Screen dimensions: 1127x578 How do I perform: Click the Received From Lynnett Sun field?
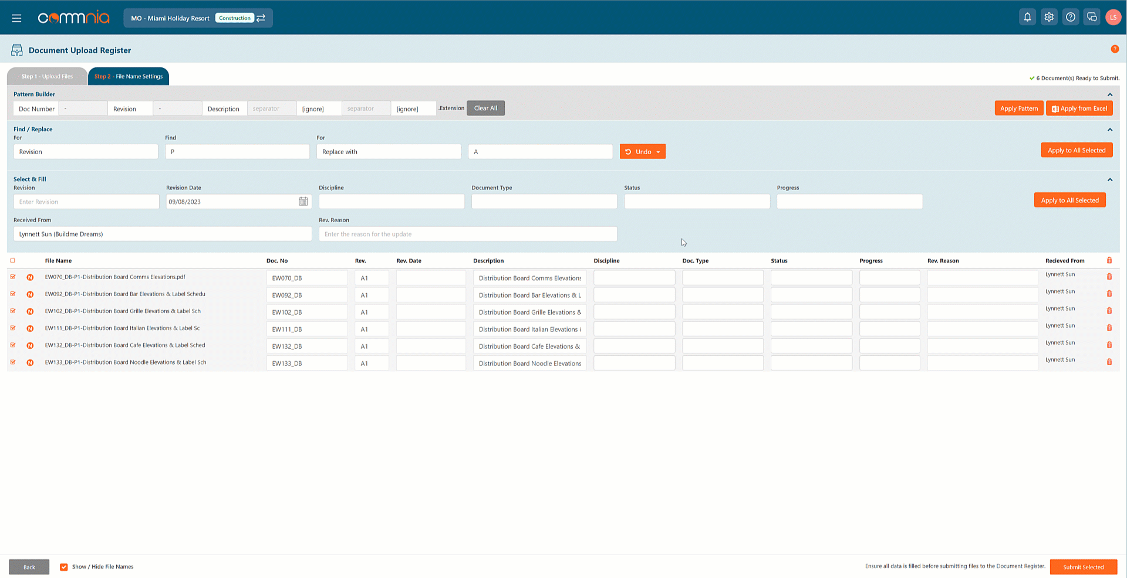coord(163,234)
